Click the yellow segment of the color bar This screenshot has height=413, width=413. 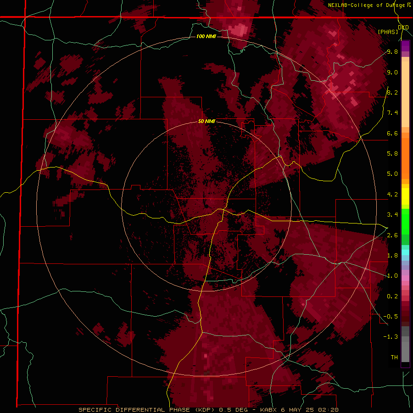pos(405,196)
